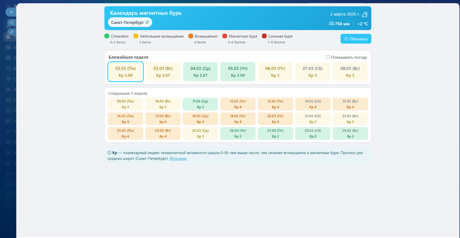Close the side panel with X button

coord(11,12)
